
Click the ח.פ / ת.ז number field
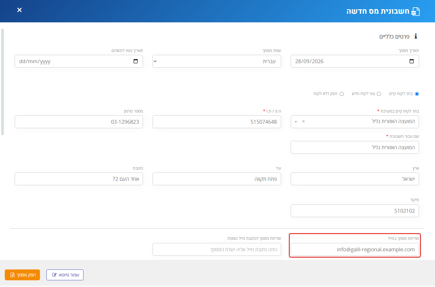(217, 122)
